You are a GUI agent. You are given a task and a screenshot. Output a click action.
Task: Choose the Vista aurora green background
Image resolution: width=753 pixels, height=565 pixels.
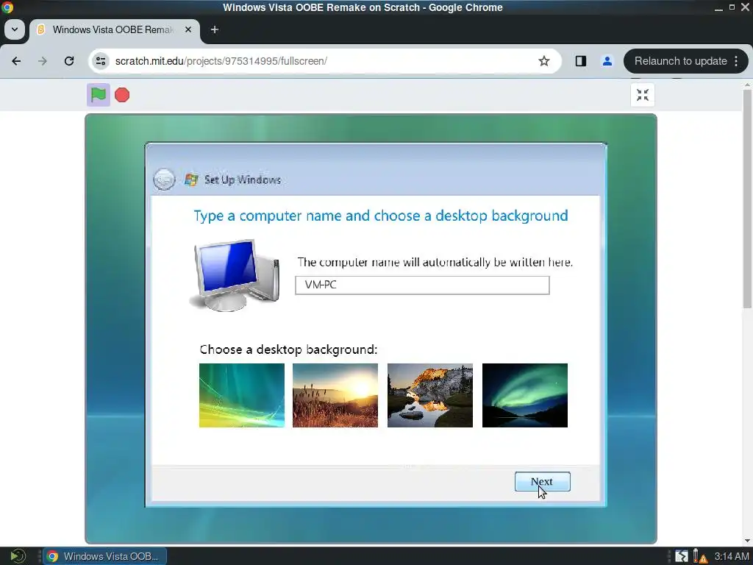pyautogui.click(x=241, y=395)
